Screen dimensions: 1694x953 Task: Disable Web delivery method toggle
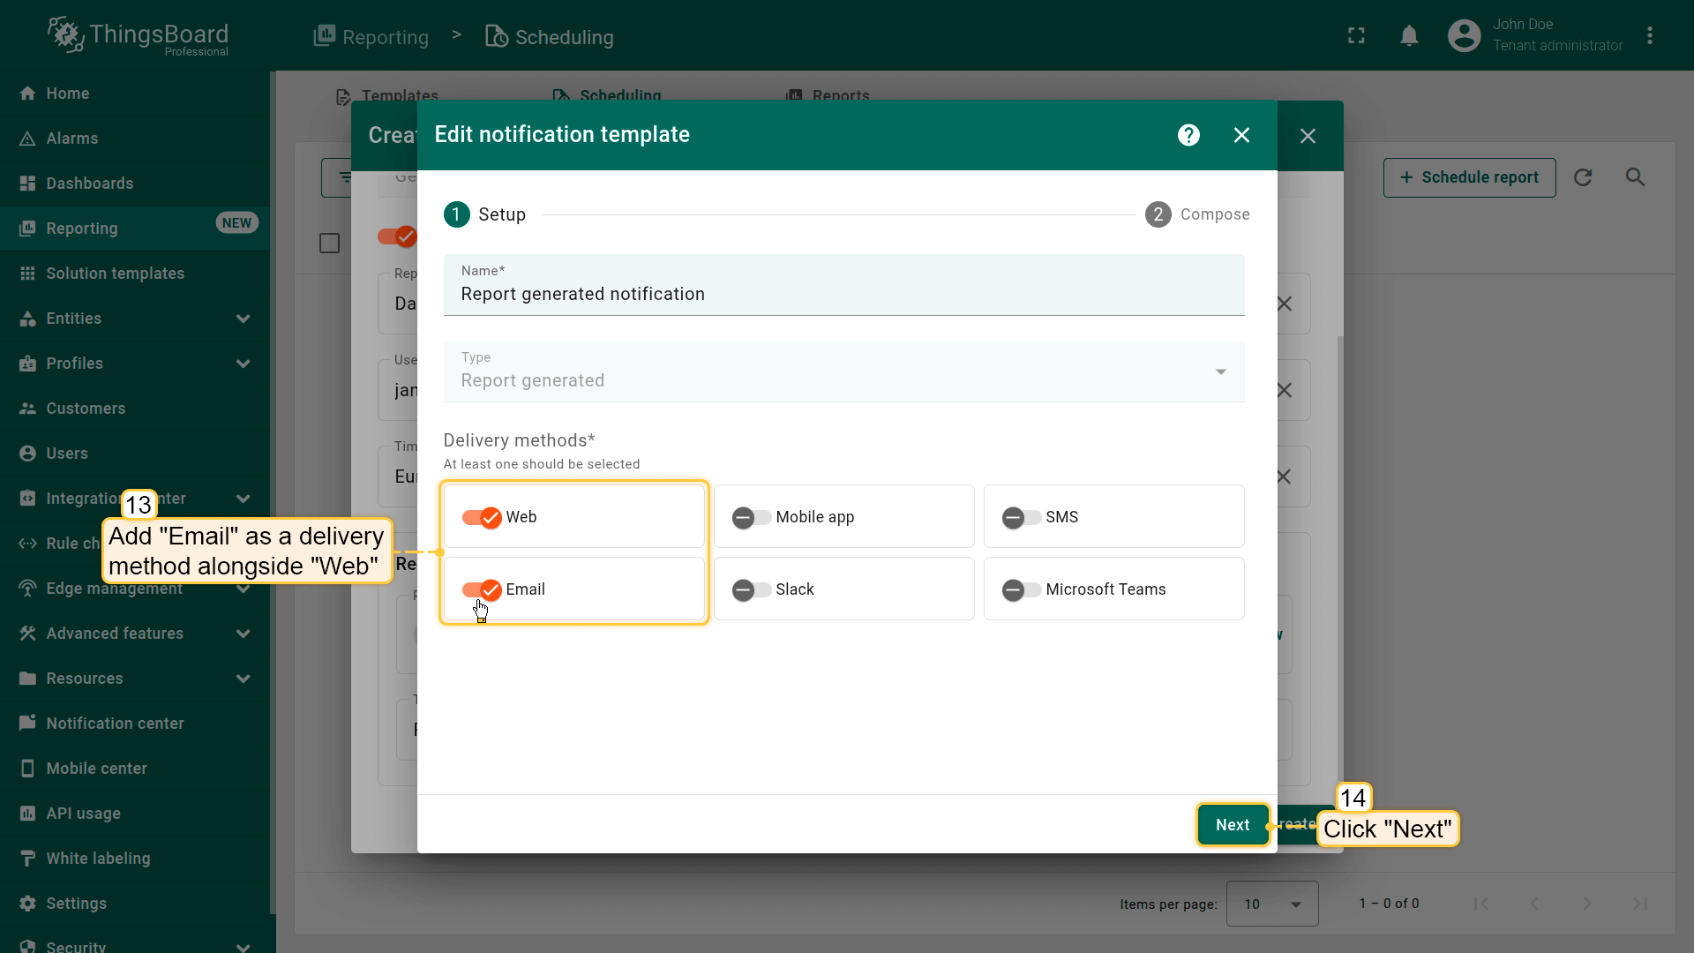tap(482, 517)
